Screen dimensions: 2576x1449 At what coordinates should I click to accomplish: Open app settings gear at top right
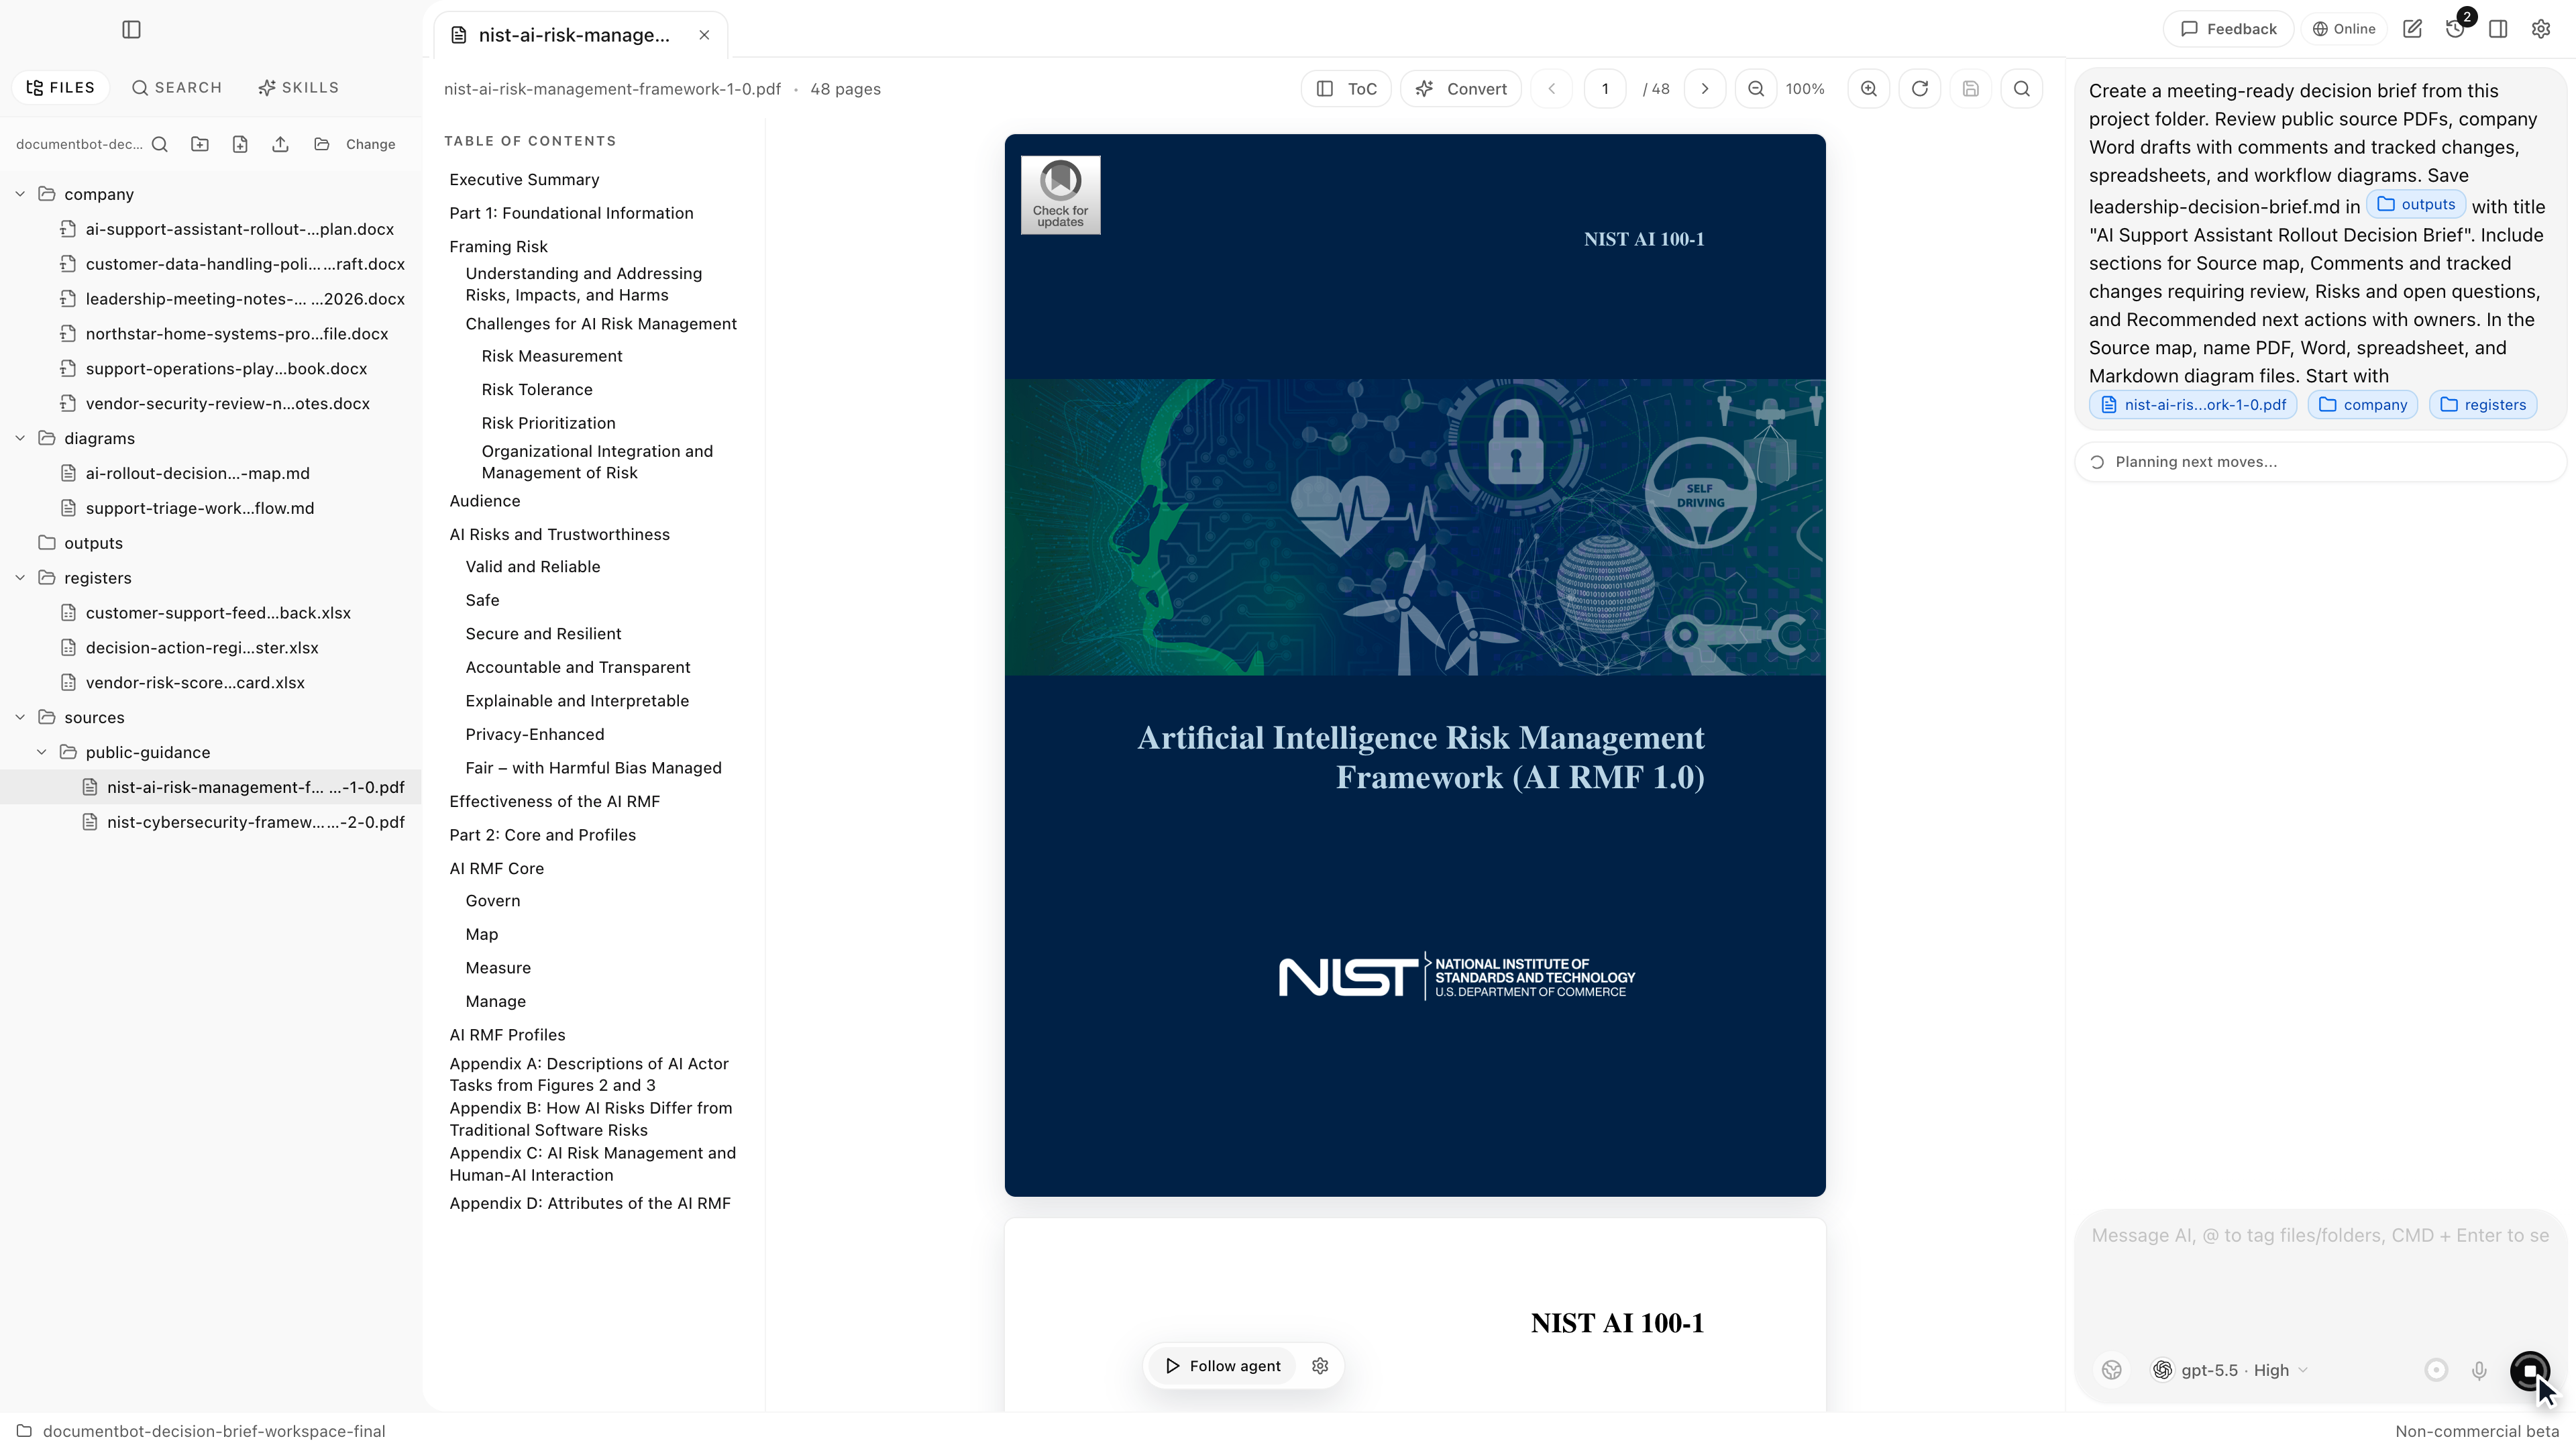point(2541,29)
